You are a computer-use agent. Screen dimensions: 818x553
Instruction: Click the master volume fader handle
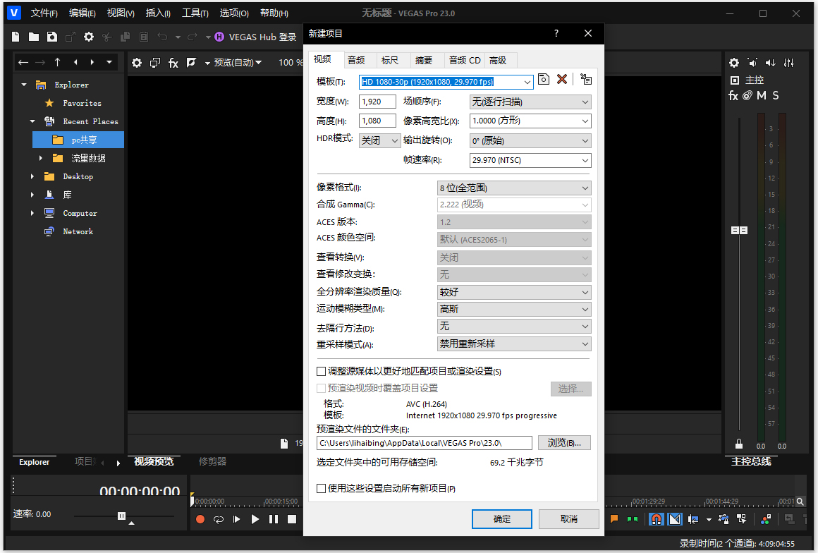click(739, 231)
